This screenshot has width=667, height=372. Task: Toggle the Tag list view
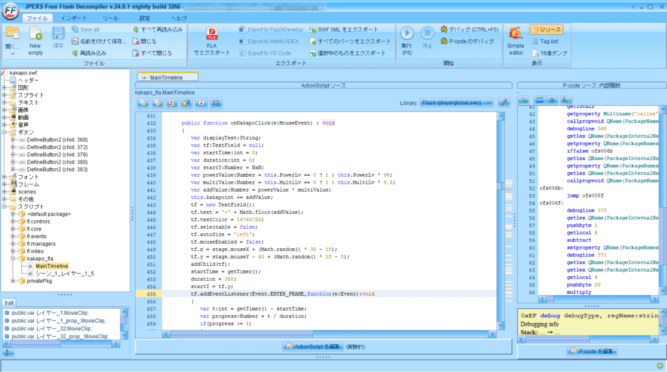[x=546, y=42]
